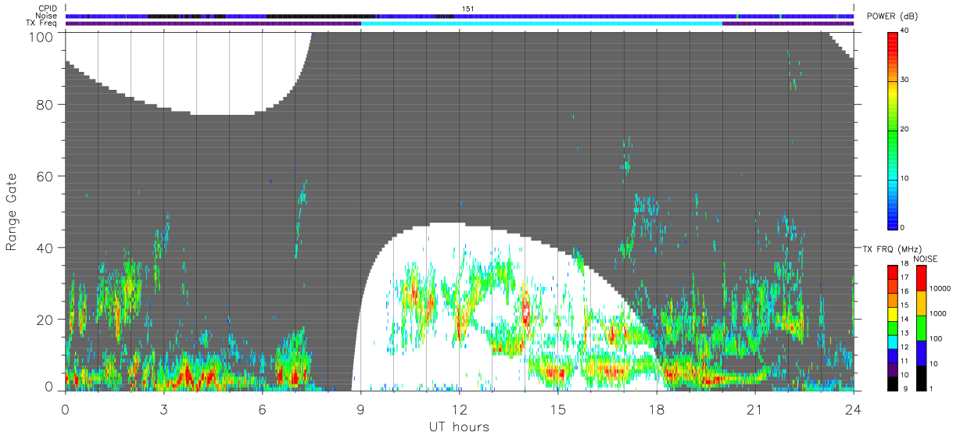Click the 24 tick on UT hours axis
The width and height of the screenshot is (960, 443).
point(853,409)
